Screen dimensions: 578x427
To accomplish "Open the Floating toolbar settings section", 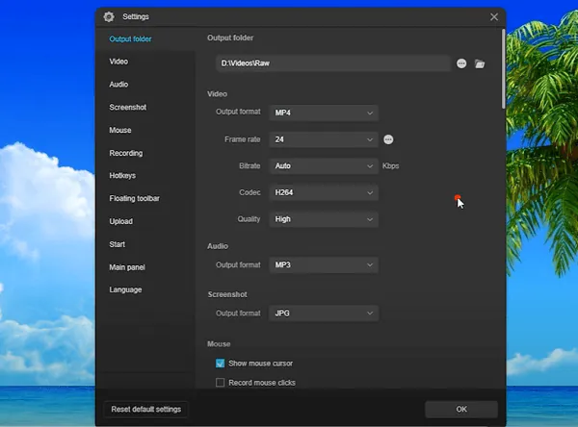I will click(135, 198).
